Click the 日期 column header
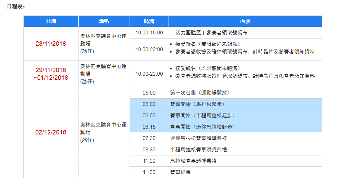 tap(51, 21)
